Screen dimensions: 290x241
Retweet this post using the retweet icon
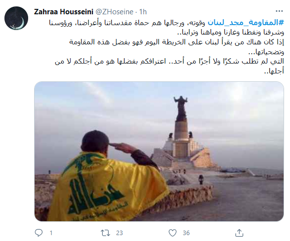click(105, 233)
